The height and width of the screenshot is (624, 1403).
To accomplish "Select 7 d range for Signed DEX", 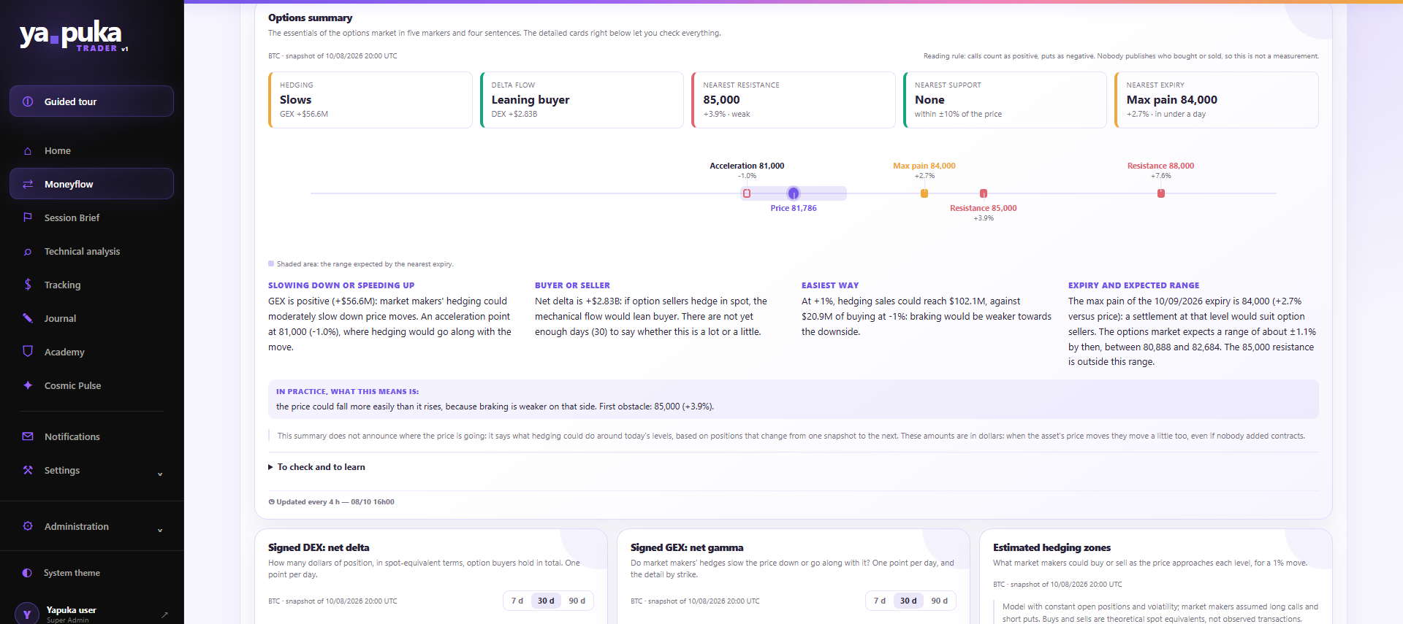I will [517, 601].
